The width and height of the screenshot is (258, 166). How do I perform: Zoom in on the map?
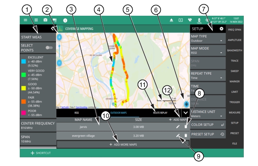59,37
